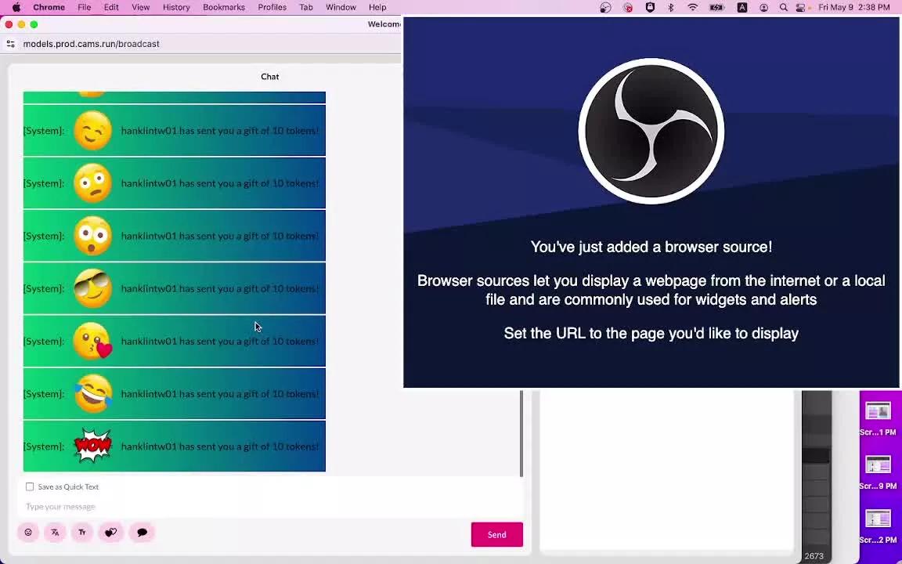Open Spotlight search magnifier in menu bar

[x=783, y=8]
